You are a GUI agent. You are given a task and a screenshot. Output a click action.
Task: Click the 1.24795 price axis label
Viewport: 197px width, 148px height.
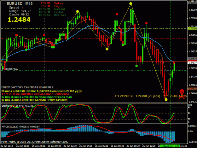[x=193, y=68]
